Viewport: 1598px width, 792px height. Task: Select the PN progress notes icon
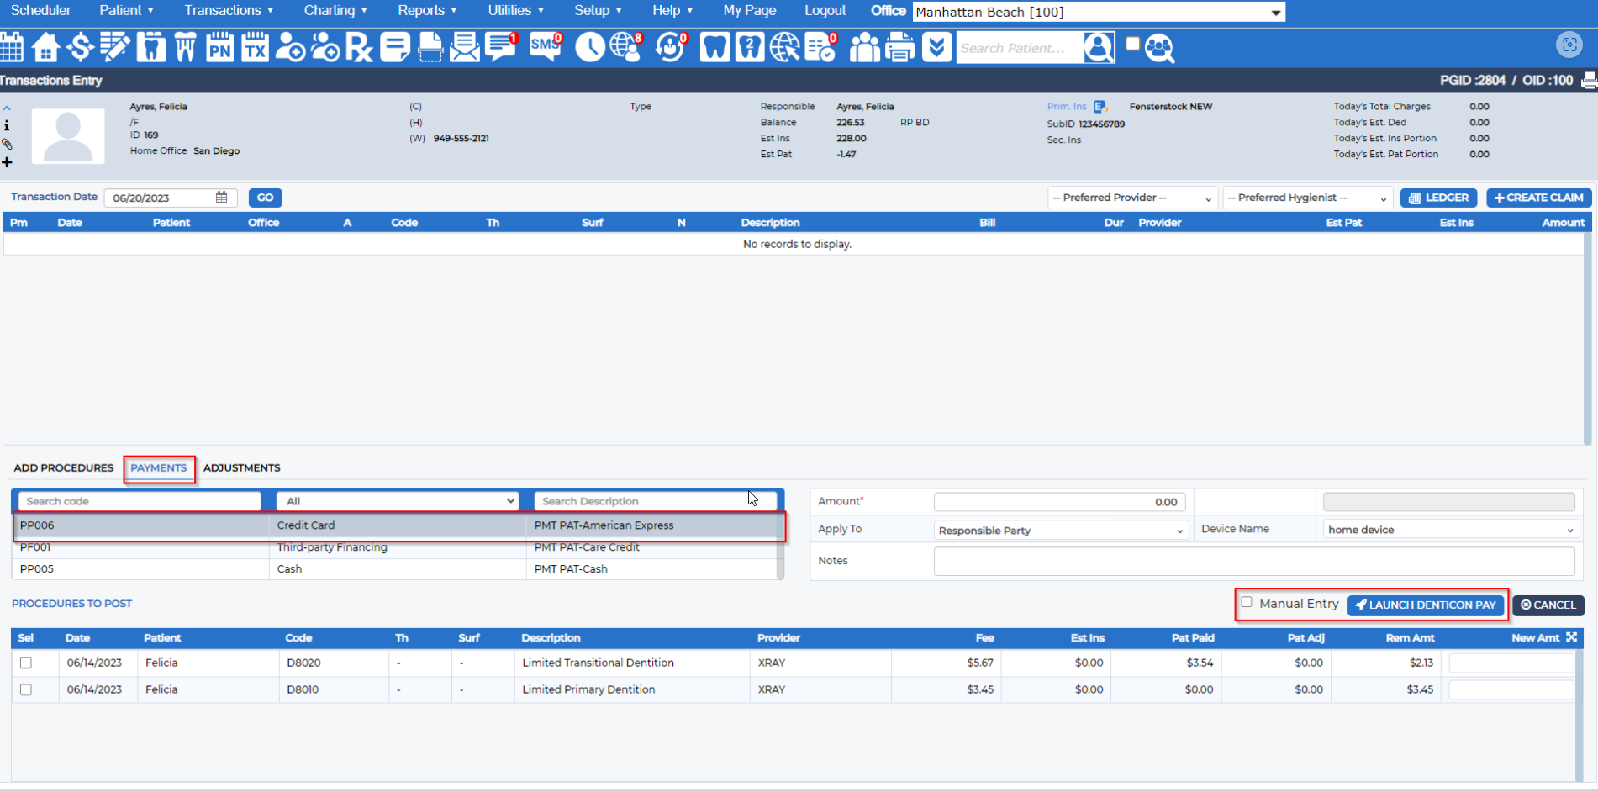pyautogui.click(x=220, y=47)
